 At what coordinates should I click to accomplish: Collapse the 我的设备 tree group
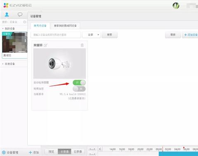2,28
